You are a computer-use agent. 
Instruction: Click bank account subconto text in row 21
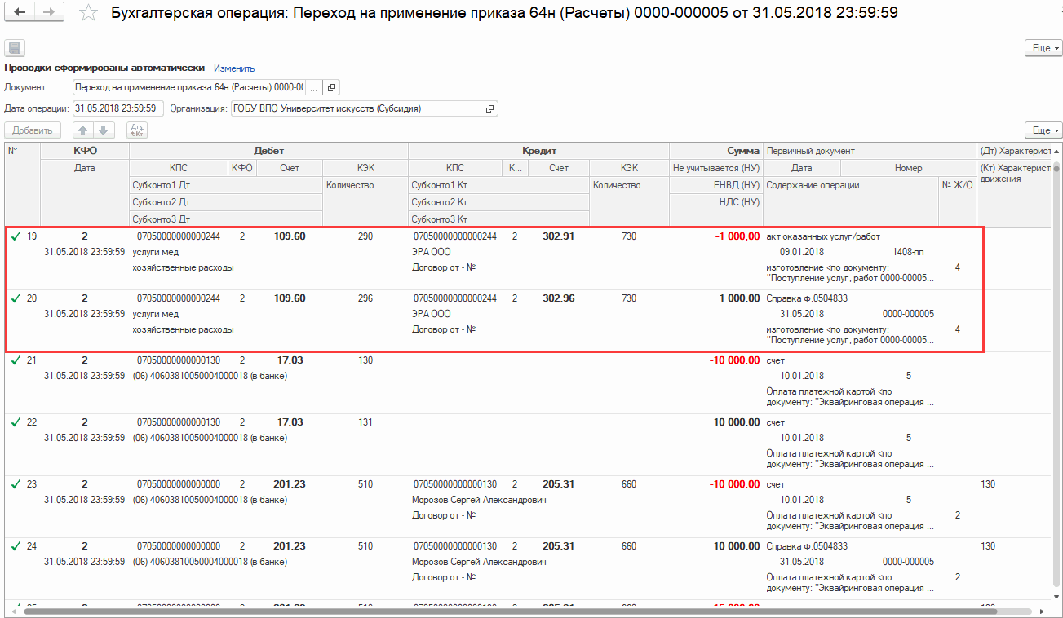[x=210, y=376]
